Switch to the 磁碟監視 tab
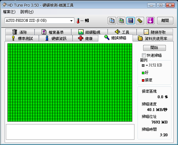Viewport: 178px width, 145px height. 89,32
